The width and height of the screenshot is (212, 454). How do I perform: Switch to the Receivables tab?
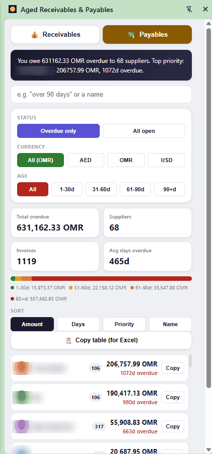click(55, 34)
